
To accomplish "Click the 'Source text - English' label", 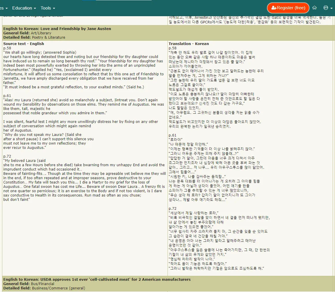I will click(24, 44).
